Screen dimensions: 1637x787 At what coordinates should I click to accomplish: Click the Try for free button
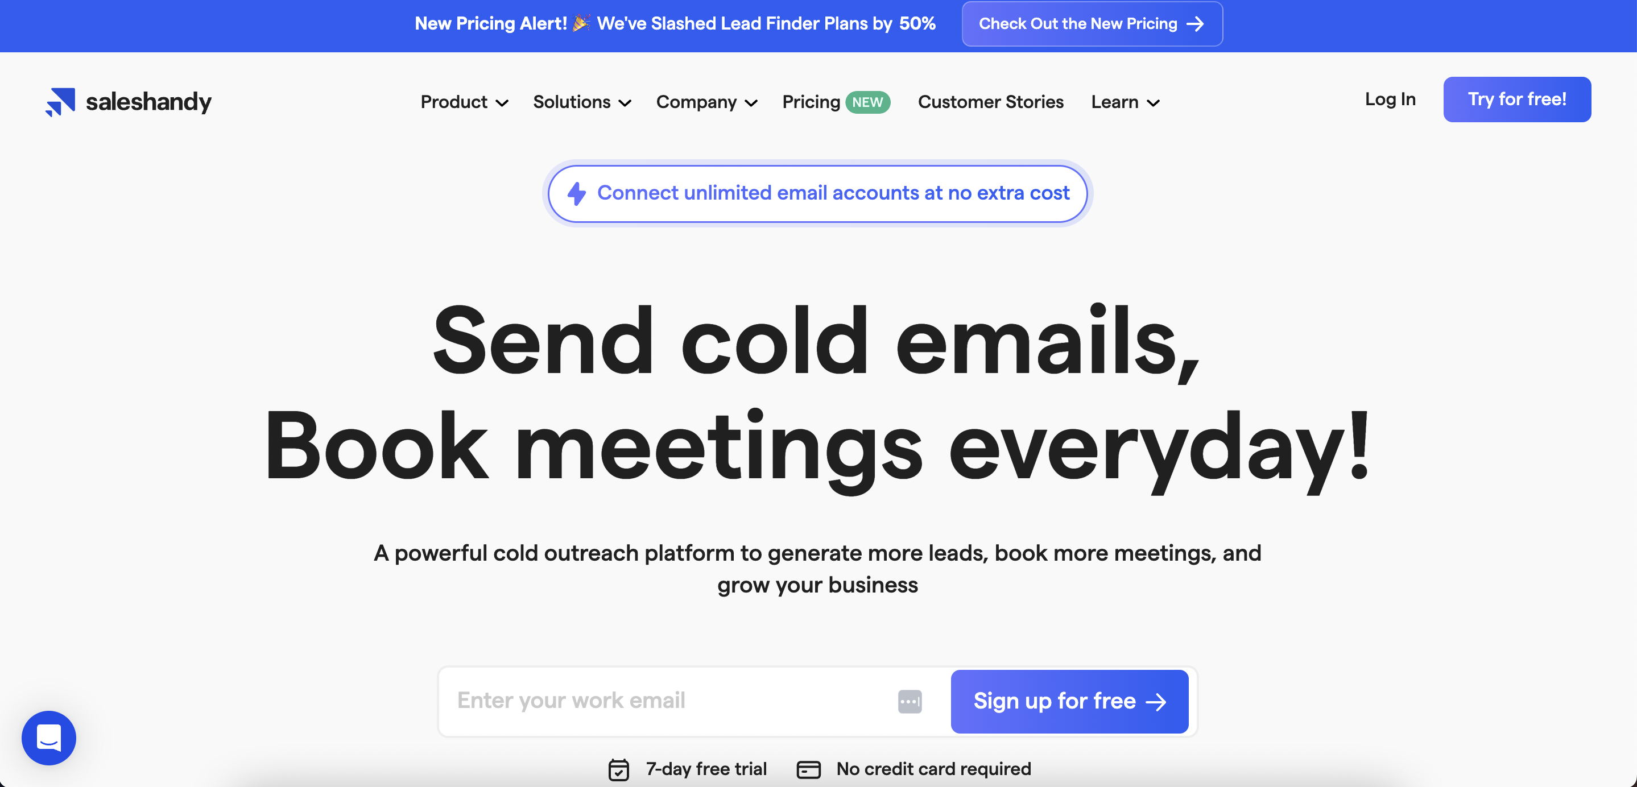click(x=1517, y=99)
